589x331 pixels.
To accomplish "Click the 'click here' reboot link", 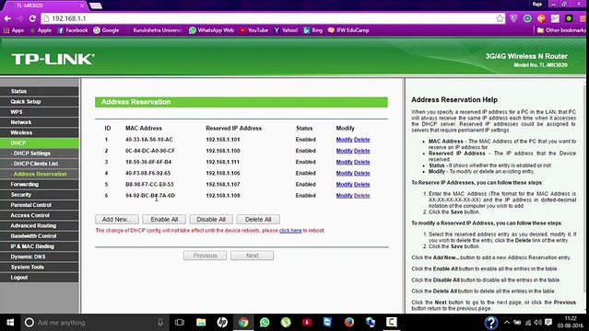I will [x=290, y=231].
